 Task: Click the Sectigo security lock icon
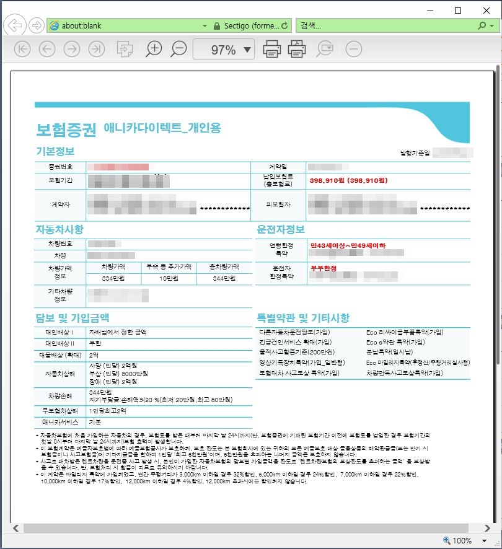coord(217,26)
